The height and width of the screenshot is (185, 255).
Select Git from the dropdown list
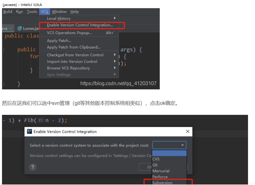(169, 165)
